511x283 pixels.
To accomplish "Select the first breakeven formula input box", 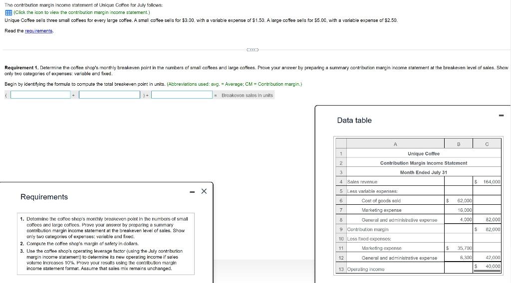I will coord(40,95).
